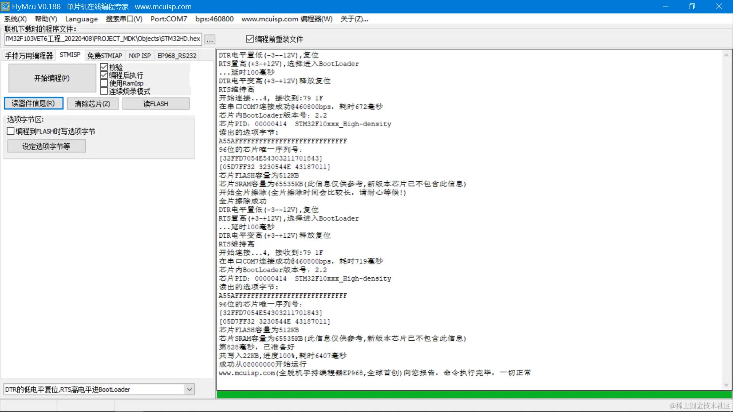Restore the window size
Viewport: 733px width, 412px height.
(x=692, y=6)
